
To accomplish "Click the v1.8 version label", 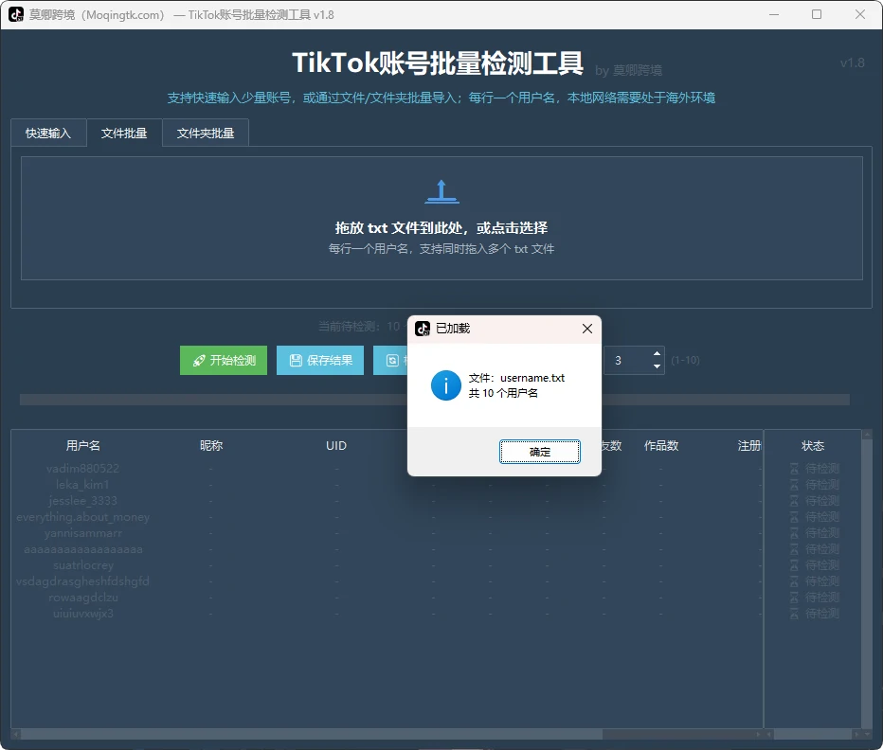I will click(x=852, y=63).
